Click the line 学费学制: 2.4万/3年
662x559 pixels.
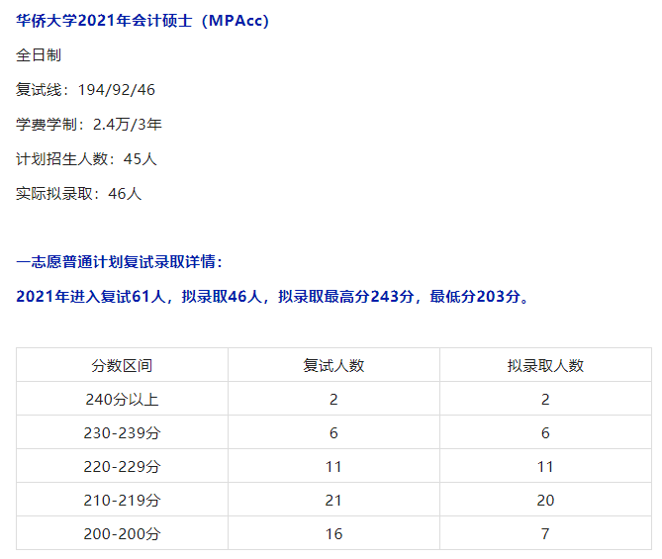point(89,124)
